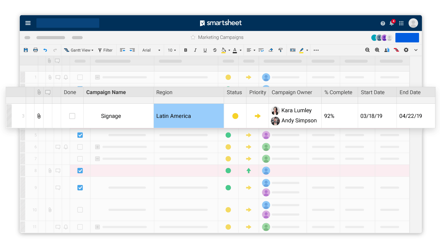Image resolution: width=440 pixels, height=247 pixels.
Task: Print the sheet using printer icon
Action: point(35,50)
